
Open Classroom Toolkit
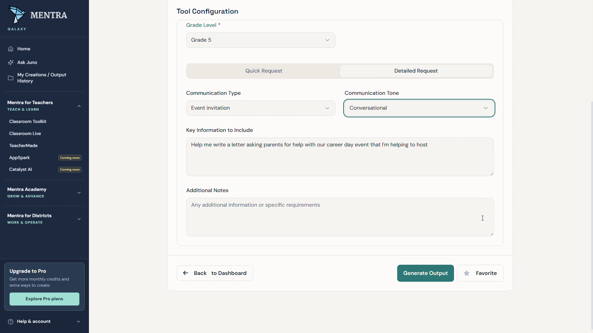(x=28, y=121)
